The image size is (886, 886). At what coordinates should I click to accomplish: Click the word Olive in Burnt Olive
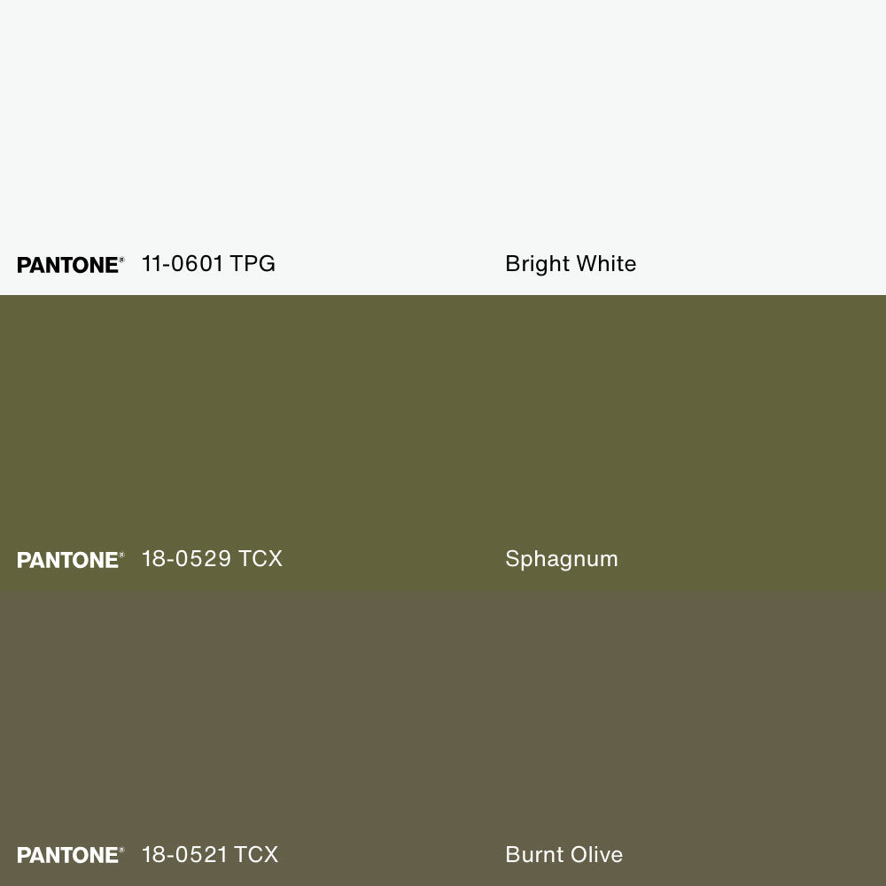595,855
